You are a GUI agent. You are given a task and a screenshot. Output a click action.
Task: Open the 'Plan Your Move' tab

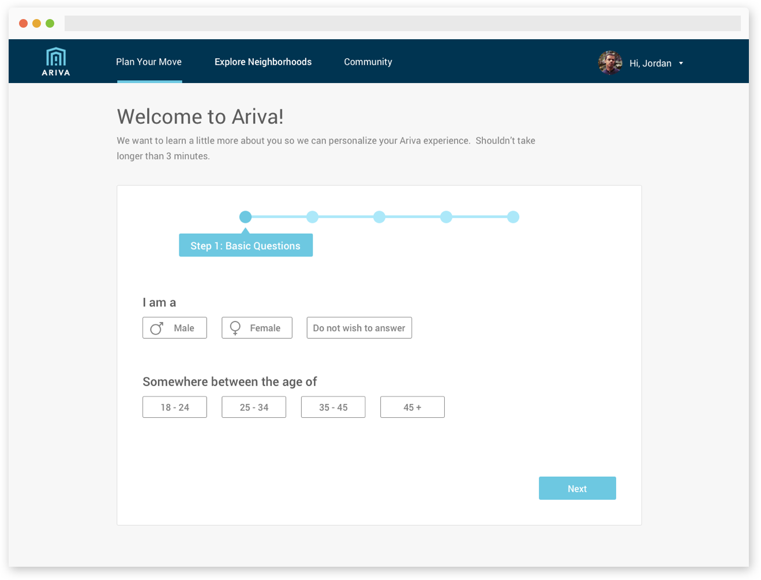click(149, 62)
